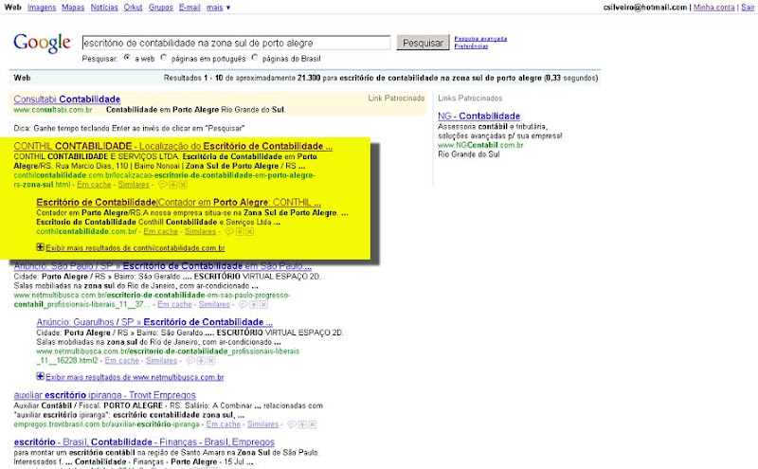Remove the Trovit Empregos result
Screen dimensions: 758x469
tap(313, 424)
